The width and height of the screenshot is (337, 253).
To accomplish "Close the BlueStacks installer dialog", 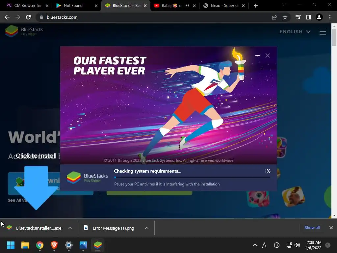I will coord(268,55).
